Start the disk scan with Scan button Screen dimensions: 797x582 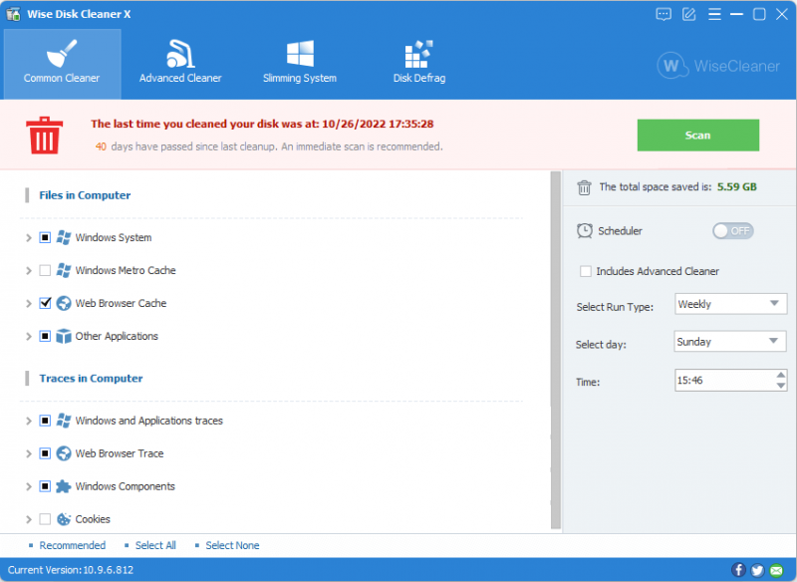(x=698, y=136)
